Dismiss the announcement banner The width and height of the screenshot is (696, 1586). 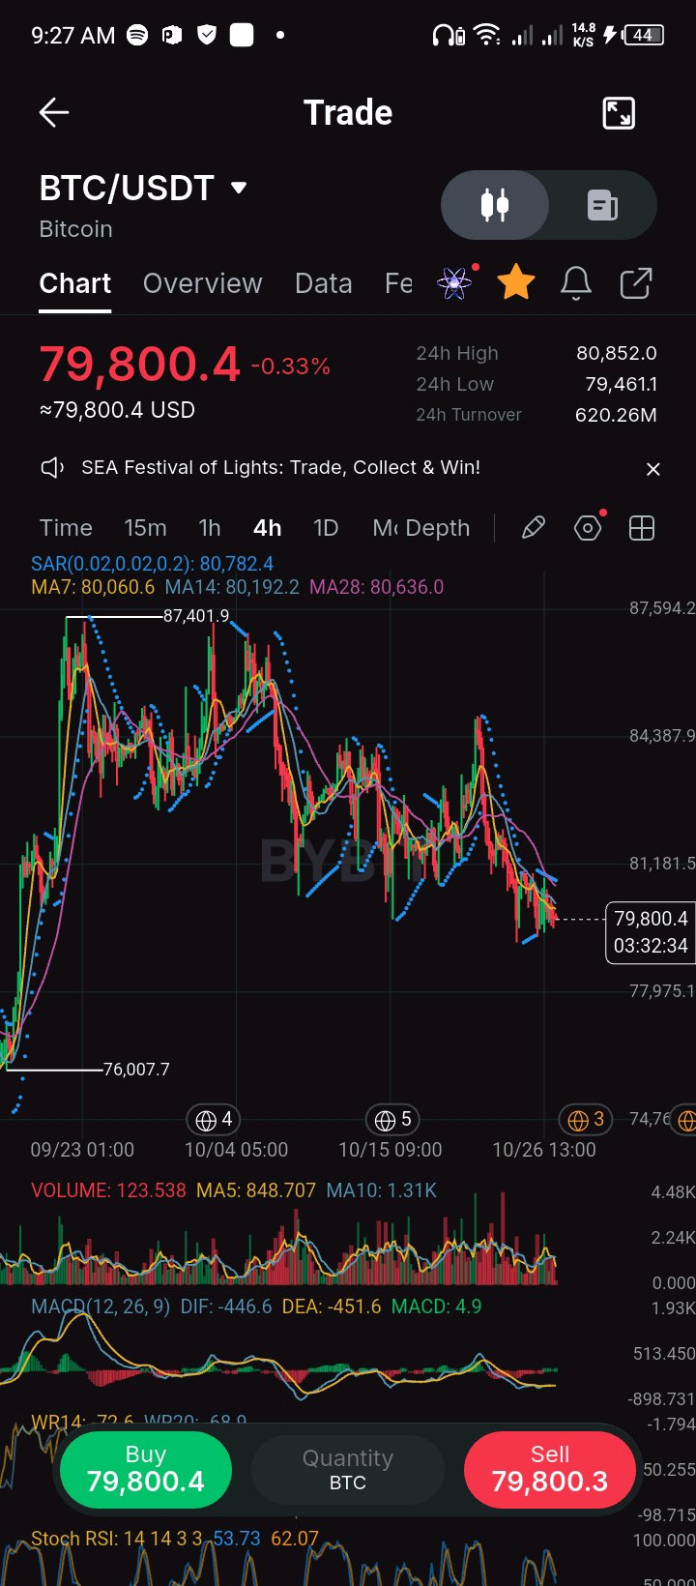[653, 469]
